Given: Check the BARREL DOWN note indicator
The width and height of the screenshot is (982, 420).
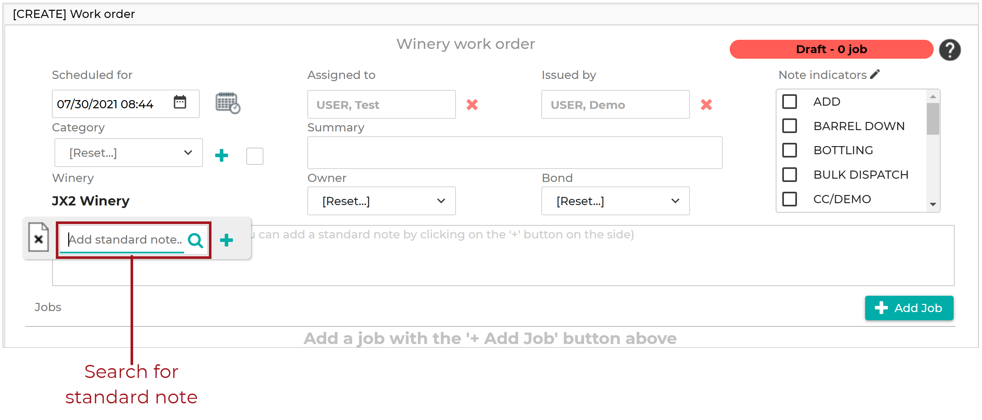Looking at the screenshot, I should 789,126.
